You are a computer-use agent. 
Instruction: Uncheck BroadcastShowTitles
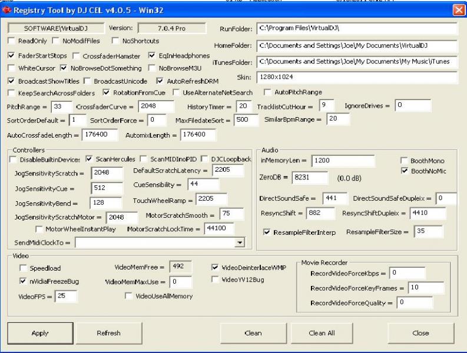tap(12, 81)
